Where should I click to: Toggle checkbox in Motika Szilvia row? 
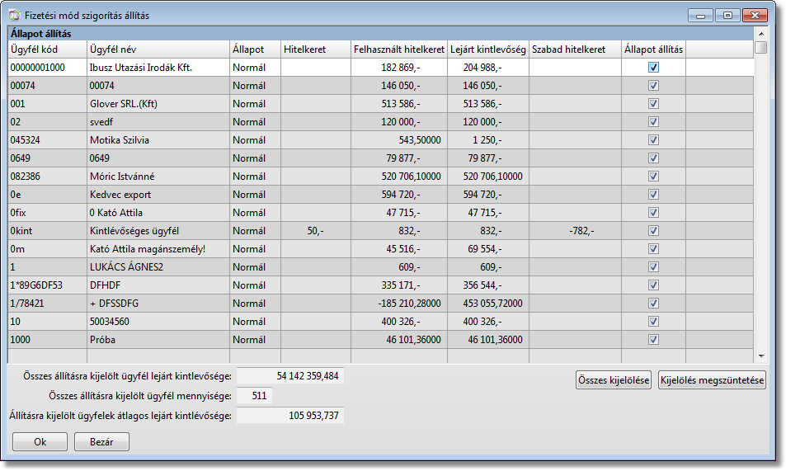click(653, 140)
